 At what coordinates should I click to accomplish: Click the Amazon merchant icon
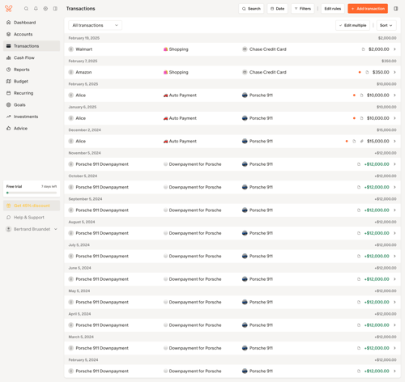pos(71,72)
